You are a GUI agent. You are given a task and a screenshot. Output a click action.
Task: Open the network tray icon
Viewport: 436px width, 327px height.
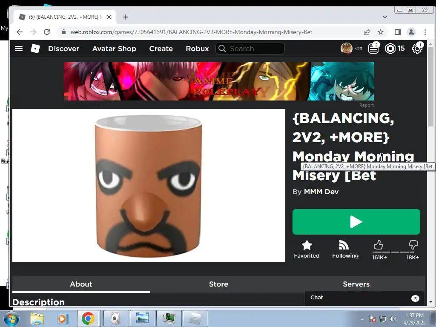point(383,319)
